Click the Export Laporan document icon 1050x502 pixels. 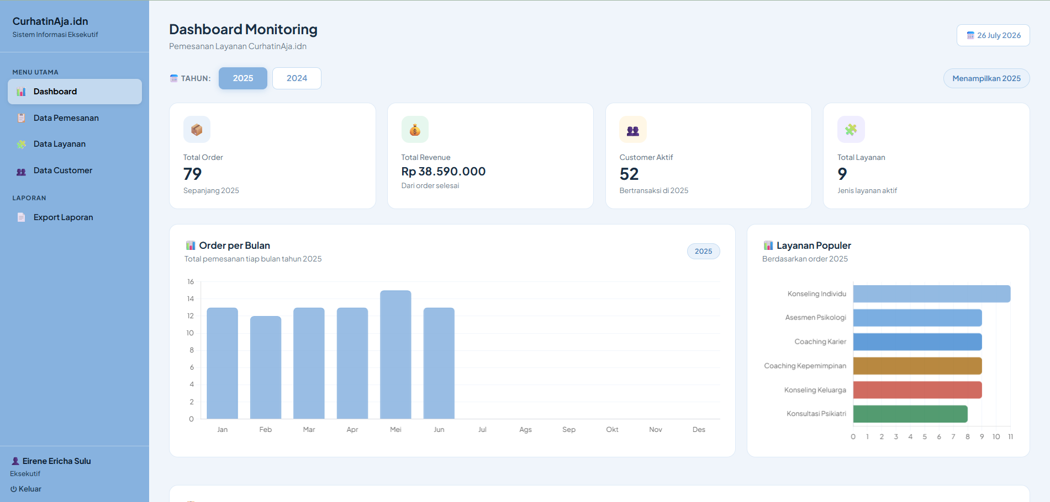tap(21, 217)
